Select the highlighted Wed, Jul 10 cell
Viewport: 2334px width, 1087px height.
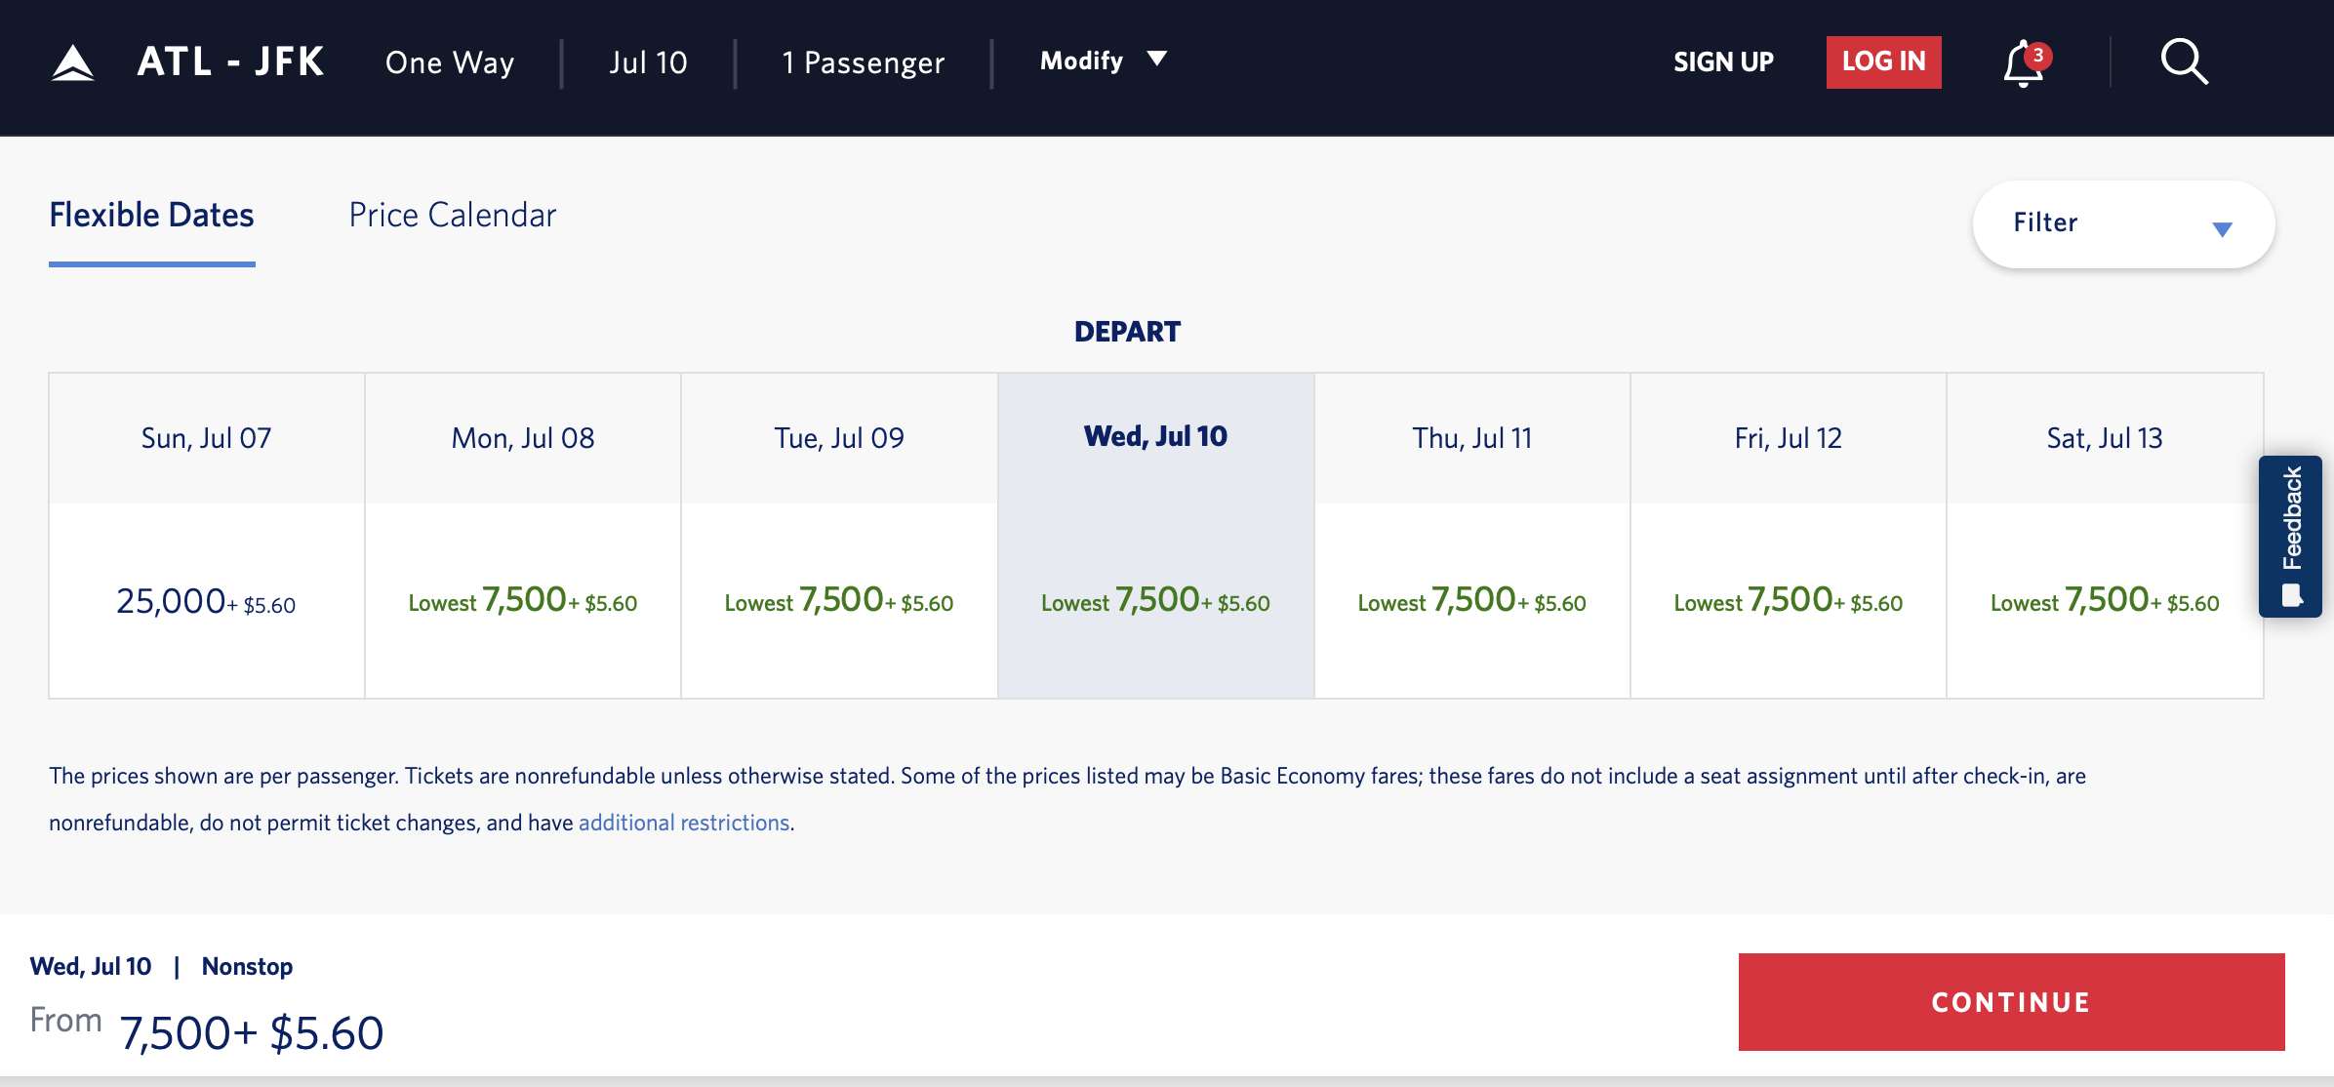1155,535
